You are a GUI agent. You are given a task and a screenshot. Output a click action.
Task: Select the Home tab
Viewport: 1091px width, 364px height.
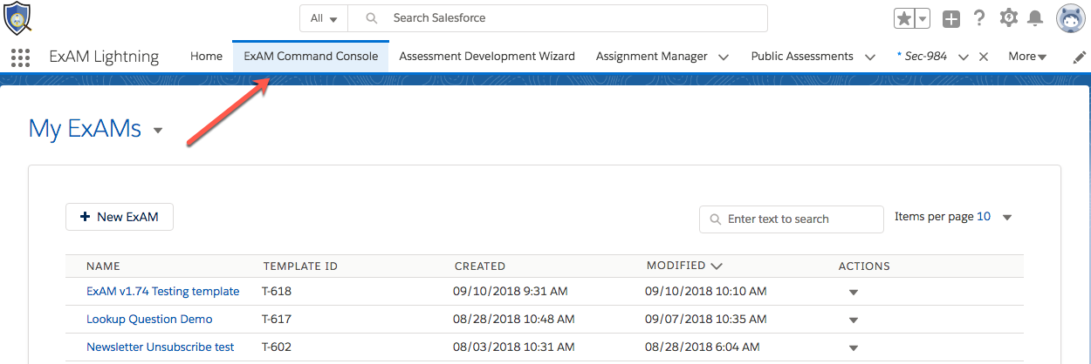pos(207,57)
